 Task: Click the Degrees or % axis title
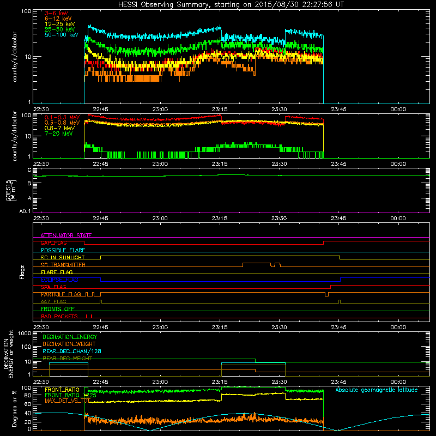tap(14, 408)
